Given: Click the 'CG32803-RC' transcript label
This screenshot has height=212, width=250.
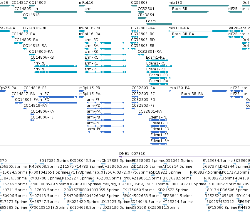Looking at the screenshot, I should pos(143,34).
